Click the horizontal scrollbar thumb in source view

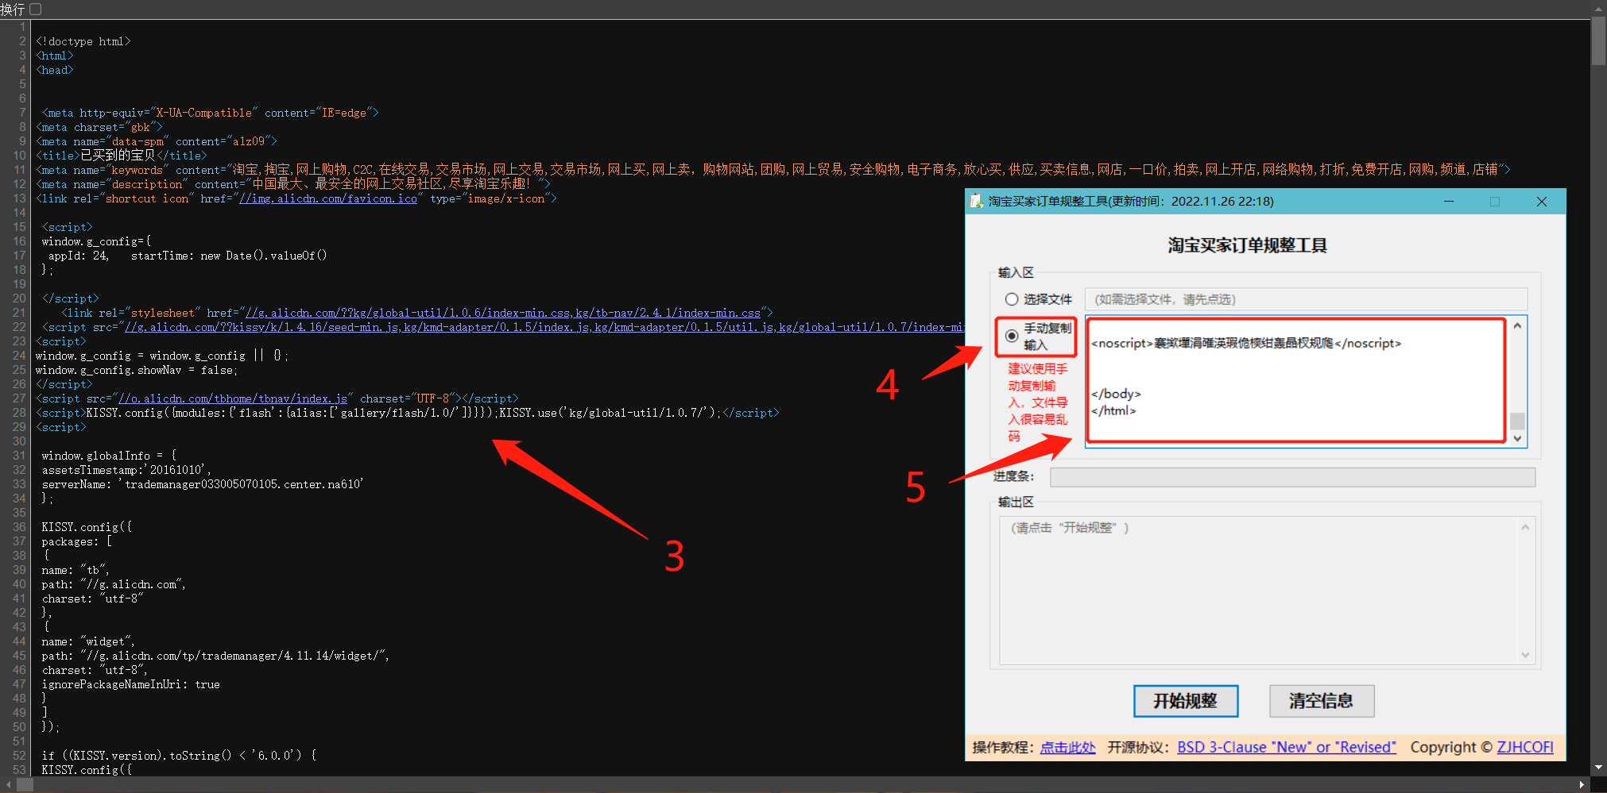click(25, 784)
